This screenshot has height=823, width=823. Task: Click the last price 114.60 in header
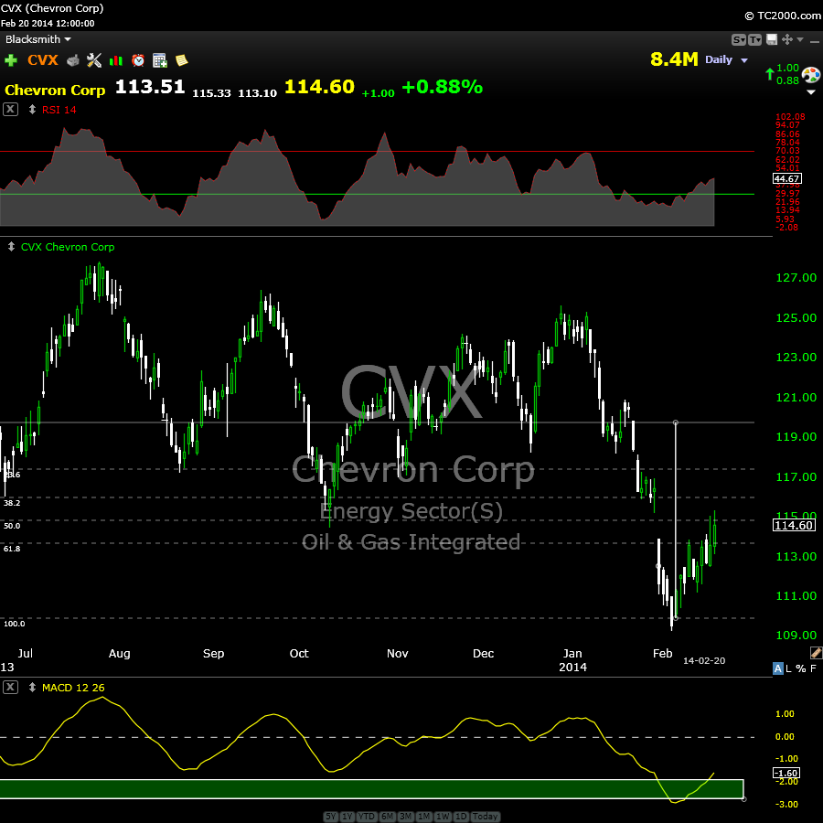click(x=320, y=87)
